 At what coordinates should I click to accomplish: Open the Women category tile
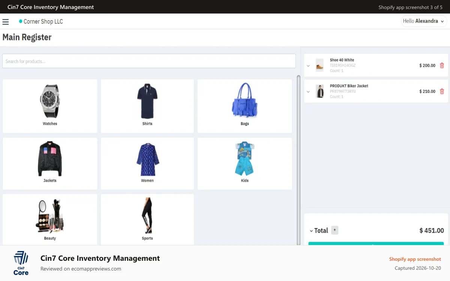(147, 163)
